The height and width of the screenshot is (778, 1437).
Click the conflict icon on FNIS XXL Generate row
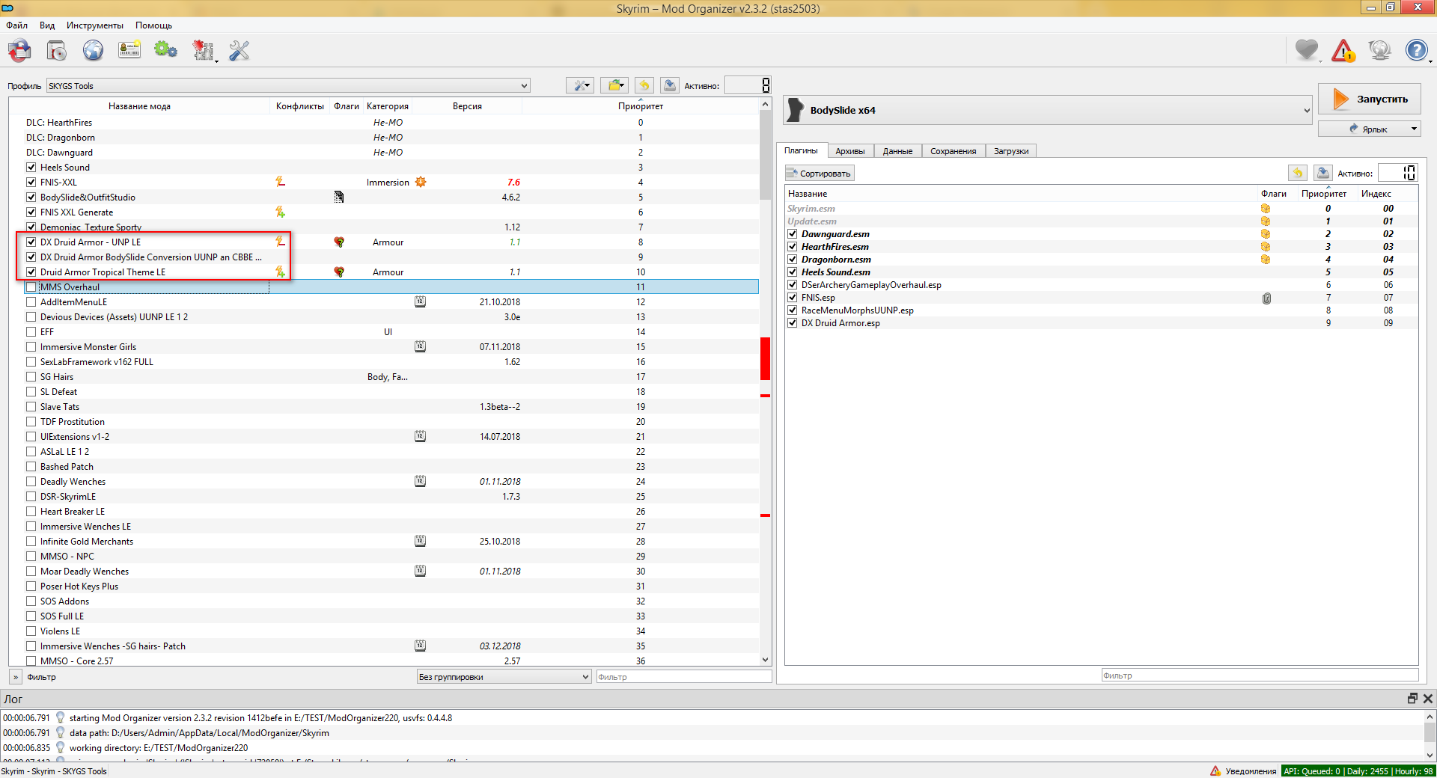point(280,212)
